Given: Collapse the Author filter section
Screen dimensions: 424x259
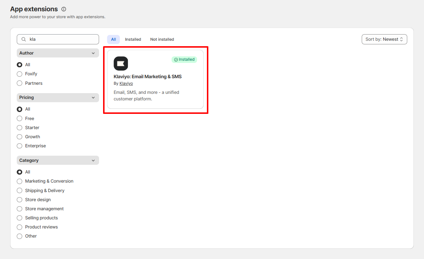Looking at the screenshot, I should [58, 53].
